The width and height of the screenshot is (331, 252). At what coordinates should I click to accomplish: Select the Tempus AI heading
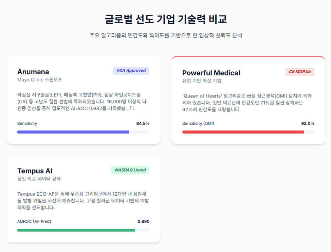(x=35, y=171)
